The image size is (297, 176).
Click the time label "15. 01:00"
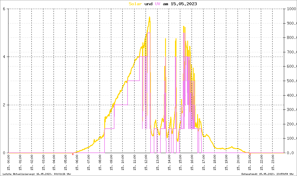click(20, 163)
